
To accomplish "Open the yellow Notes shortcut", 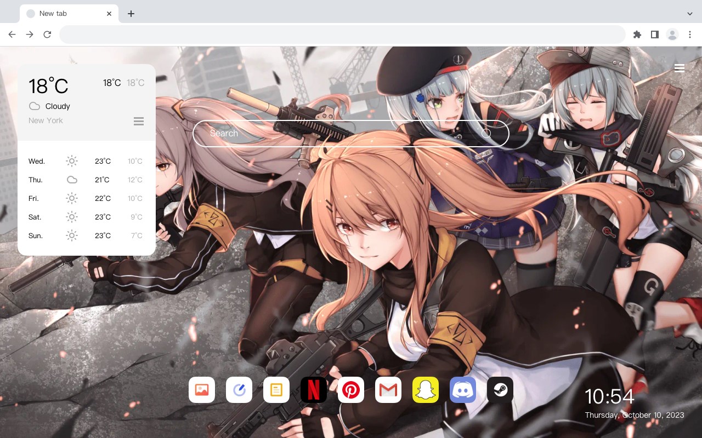I will tap(276, 390).
